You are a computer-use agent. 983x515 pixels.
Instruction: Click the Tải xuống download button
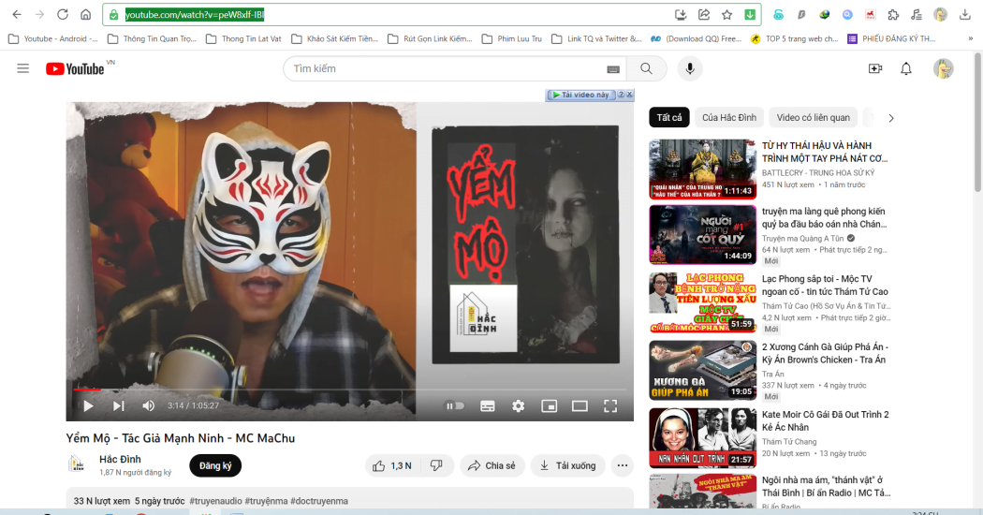(568, 465)
